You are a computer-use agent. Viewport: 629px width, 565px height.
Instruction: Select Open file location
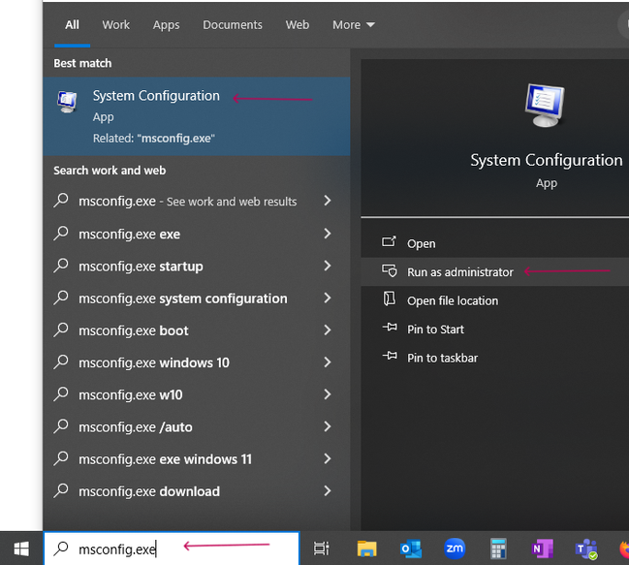[x=452, y=300]
